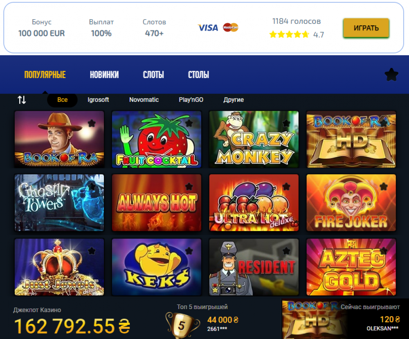Image resolution: width=409 pixels, height=339 pixels.
Task: Open the favorites star in navigation bar
Action: coord(391,75)
